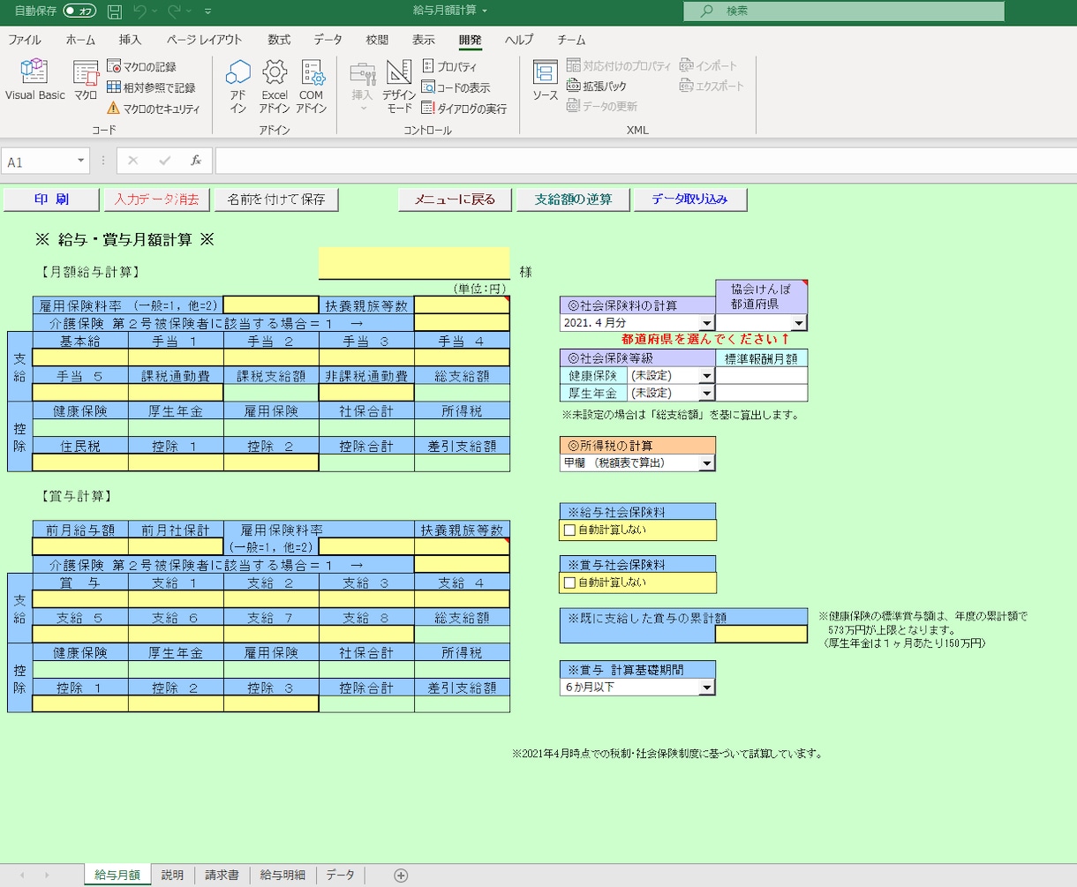This screenshot has width=1077, height=887.
Task: Switch to ホーム ribbon tab
Action: coord(80,40)
